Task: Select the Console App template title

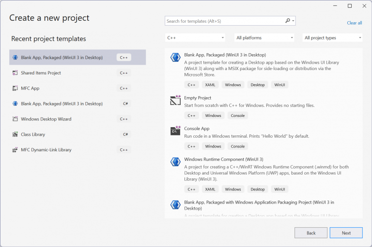Action: [x=197, y=129]
